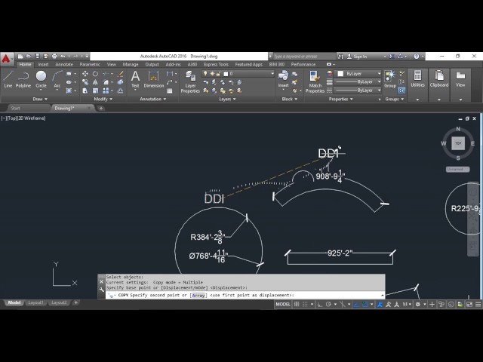Click the layer 0 color swatch
The width and height of the screenshot is (483, 362).
pos(226,74)
